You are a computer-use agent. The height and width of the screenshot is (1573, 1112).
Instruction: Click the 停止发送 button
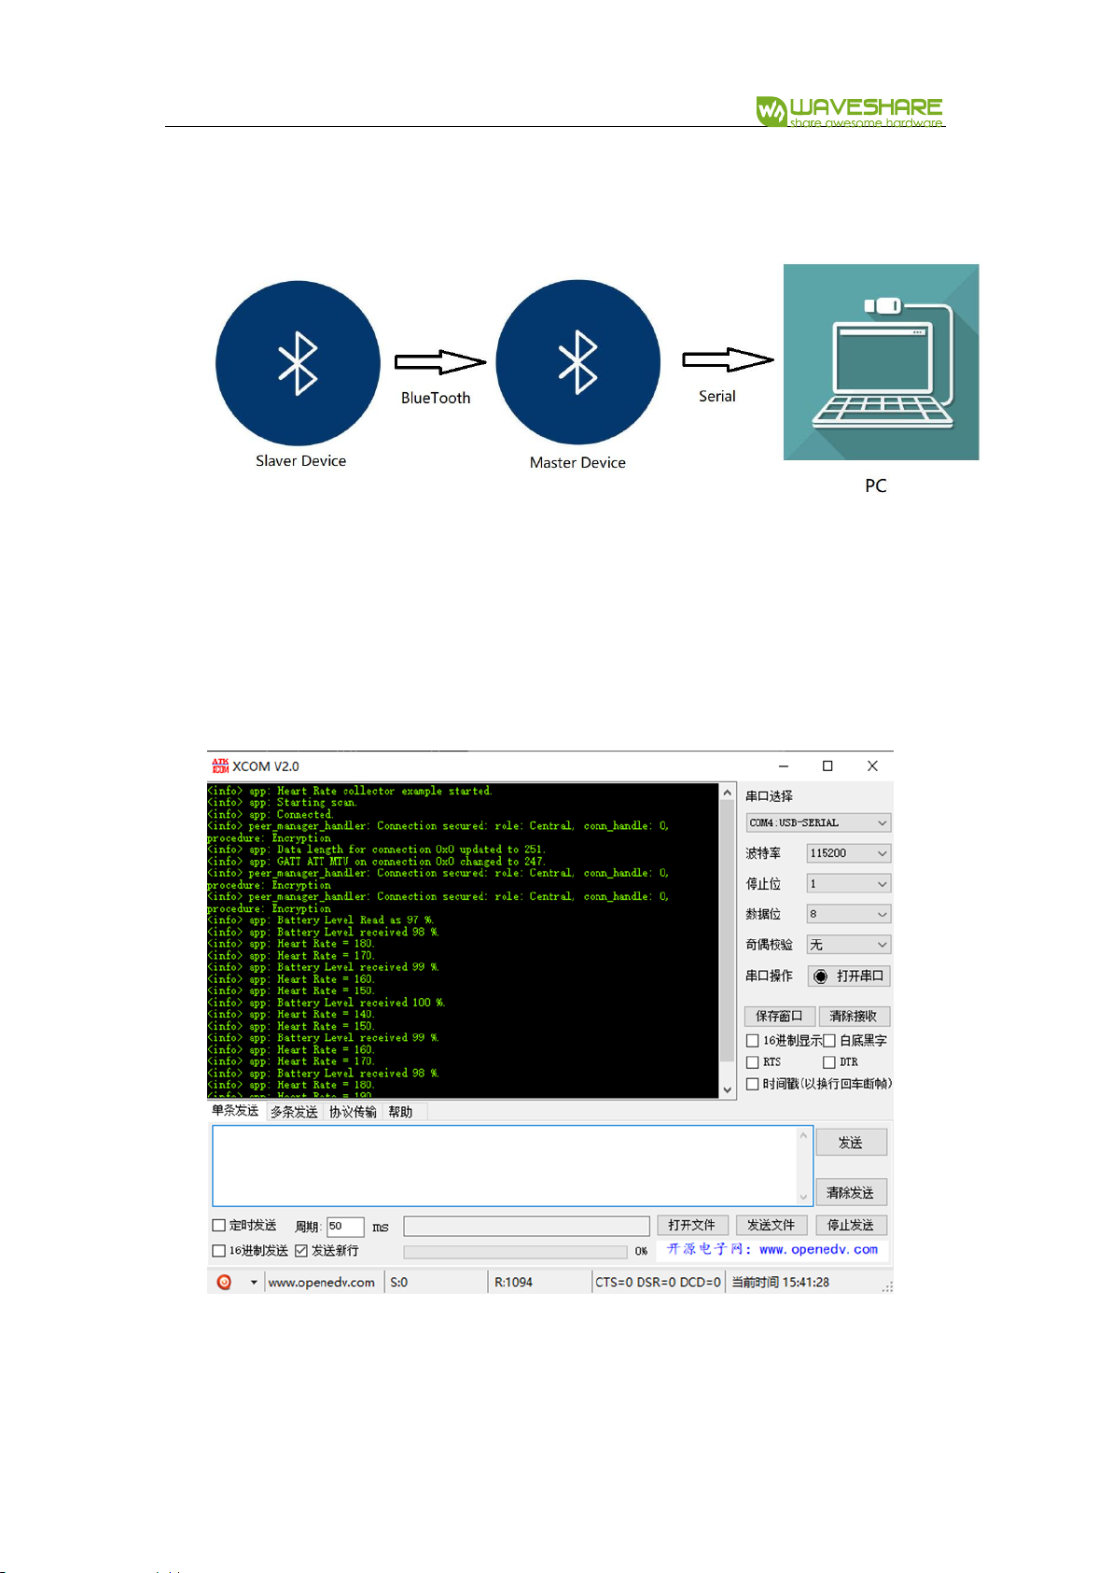point(851,1225)
